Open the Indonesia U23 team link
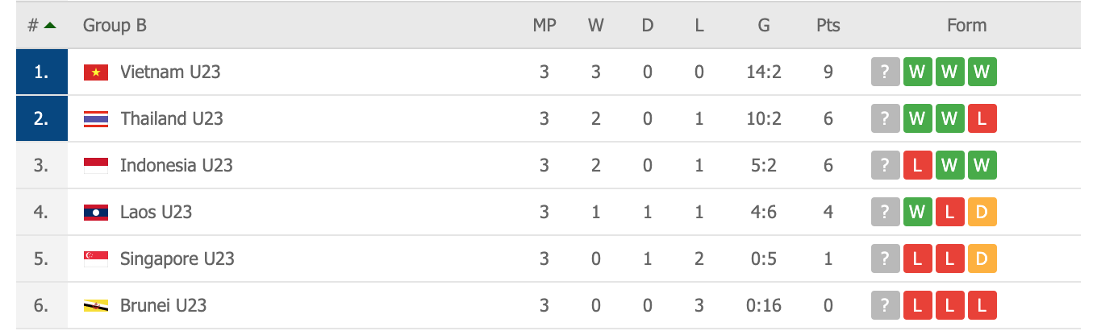This screenshot has height=335, width=1097. click(x=177, y=166)
